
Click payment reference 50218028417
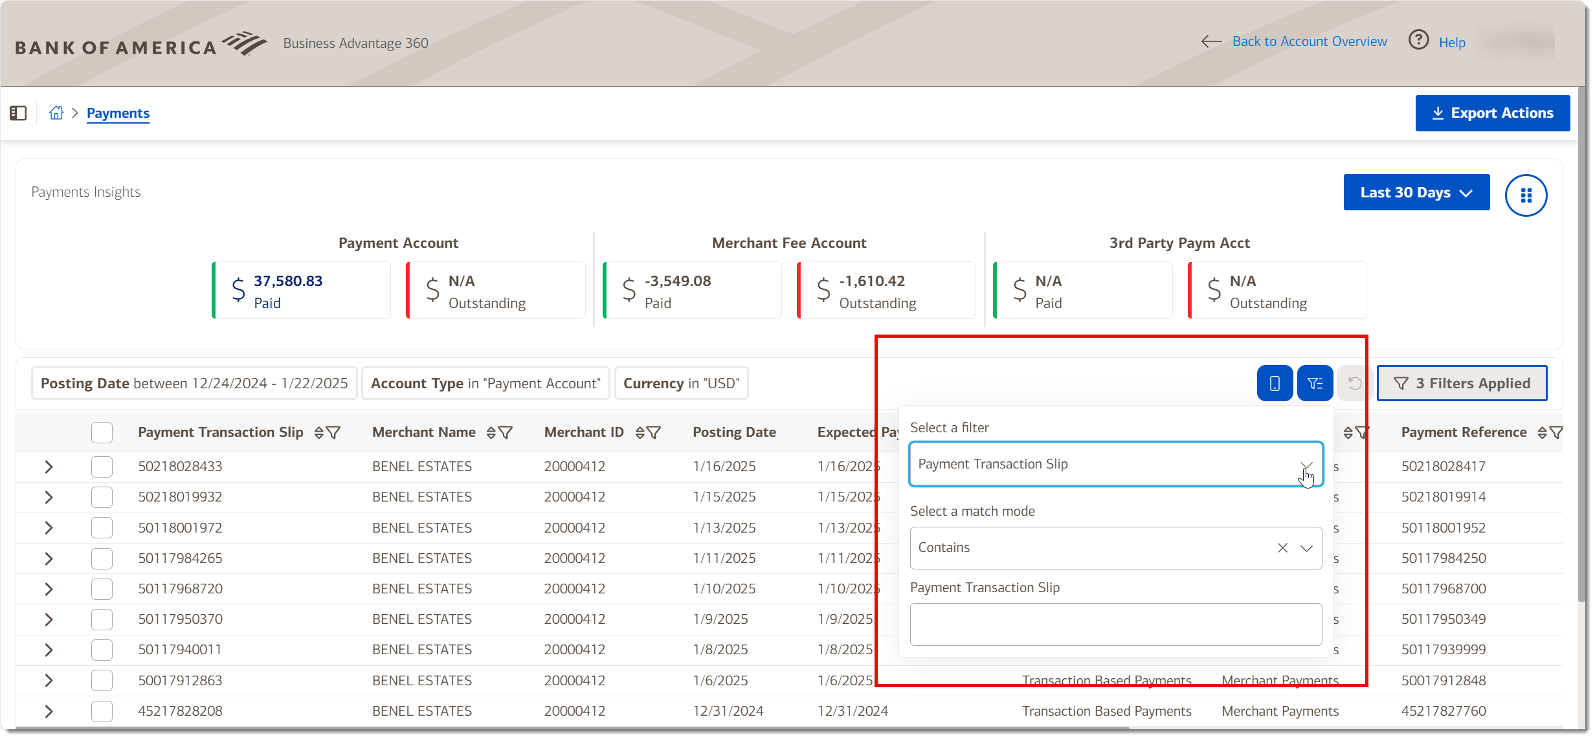coord(1443,467)
